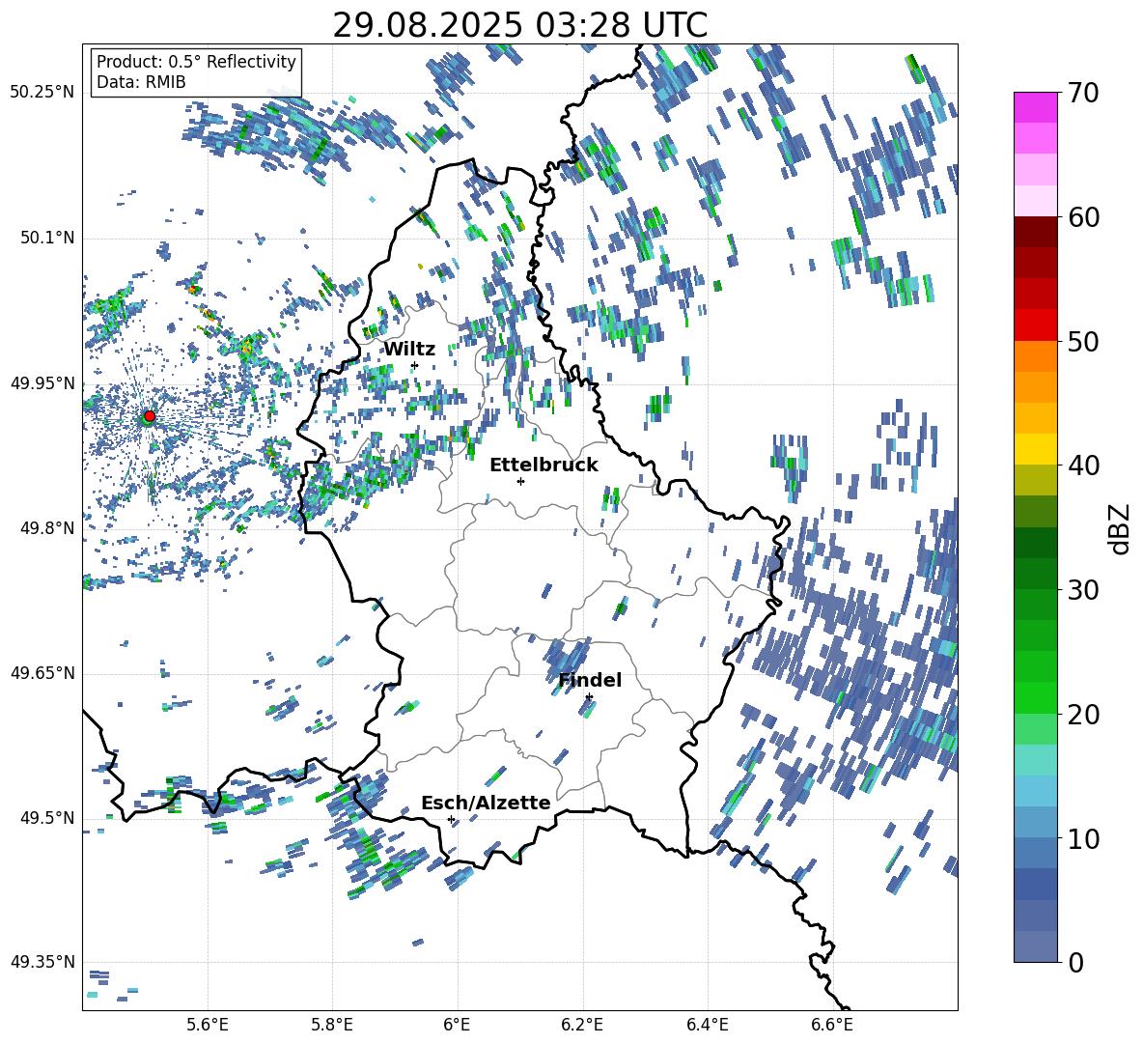This screenshot has width=1143, height=1044.
Task: Click the yellow swatch above 40 dBZ
Action: click(1035, 449)
